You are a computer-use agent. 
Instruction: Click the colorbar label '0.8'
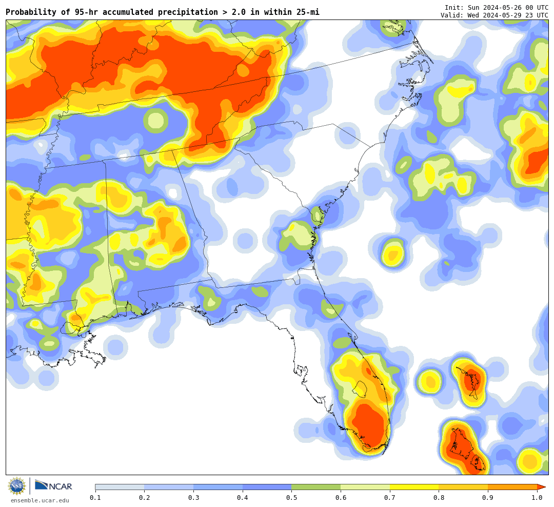click(439, 497)
